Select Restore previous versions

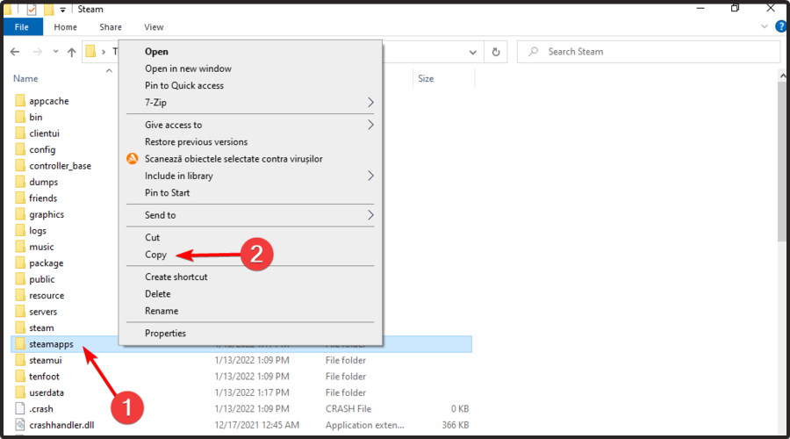click(250, 142)
